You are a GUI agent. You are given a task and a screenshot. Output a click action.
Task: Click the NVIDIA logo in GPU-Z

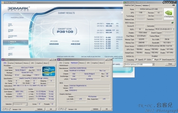point(169,14)
